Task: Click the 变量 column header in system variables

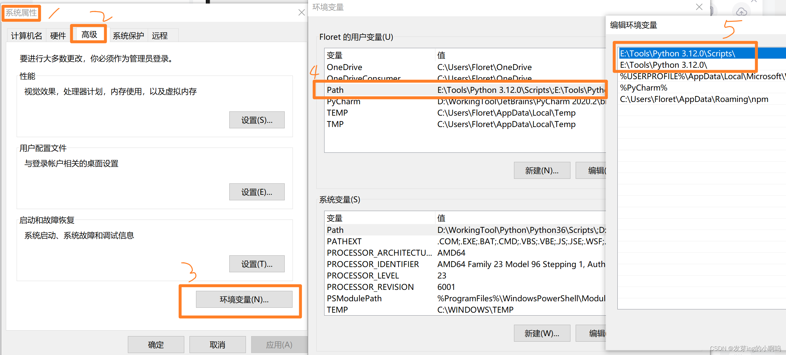Action: click(380, 218)
